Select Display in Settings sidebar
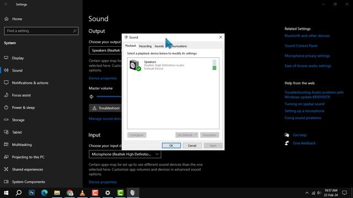Screen dimensions: 353x198 18,58
